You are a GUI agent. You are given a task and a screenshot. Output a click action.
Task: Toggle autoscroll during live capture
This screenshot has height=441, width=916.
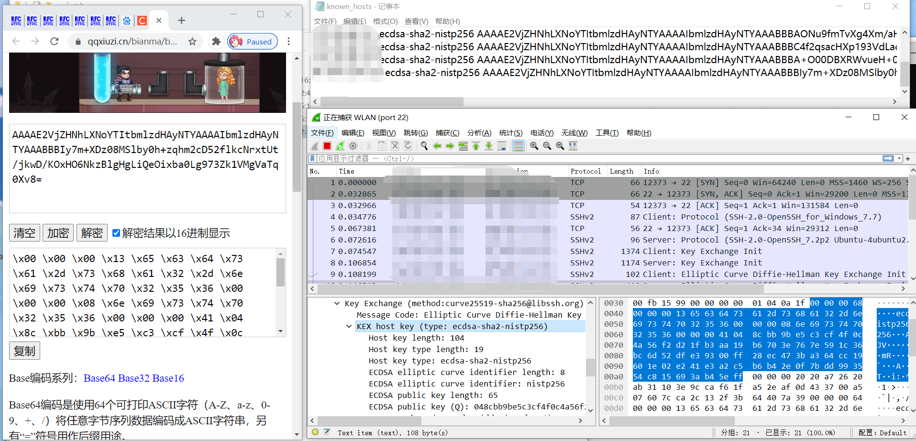[502, 146]
